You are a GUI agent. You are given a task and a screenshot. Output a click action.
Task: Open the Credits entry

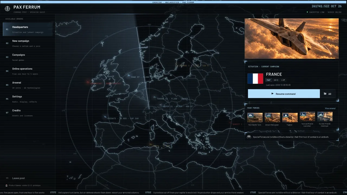tap(28, 113)
